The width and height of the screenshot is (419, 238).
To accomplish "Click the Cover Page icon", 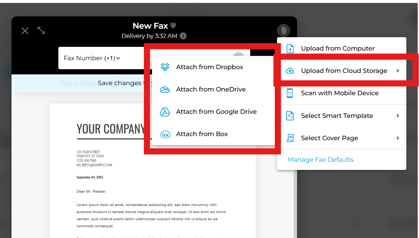I will [x=290, y=138].
